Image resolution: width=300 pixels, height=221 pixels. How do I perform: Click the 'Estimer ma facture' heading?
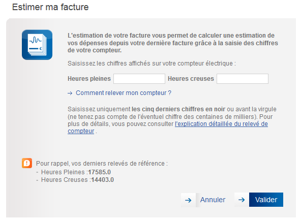[x=50, y=7]
